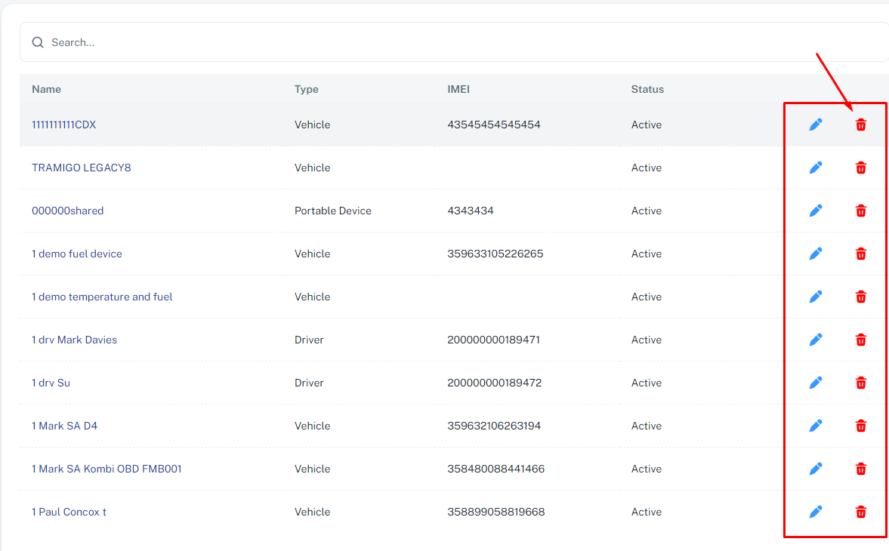Delete the 1111111111CDX device
This screenshot has width=889, height=551.
click(x=860, y=125)
